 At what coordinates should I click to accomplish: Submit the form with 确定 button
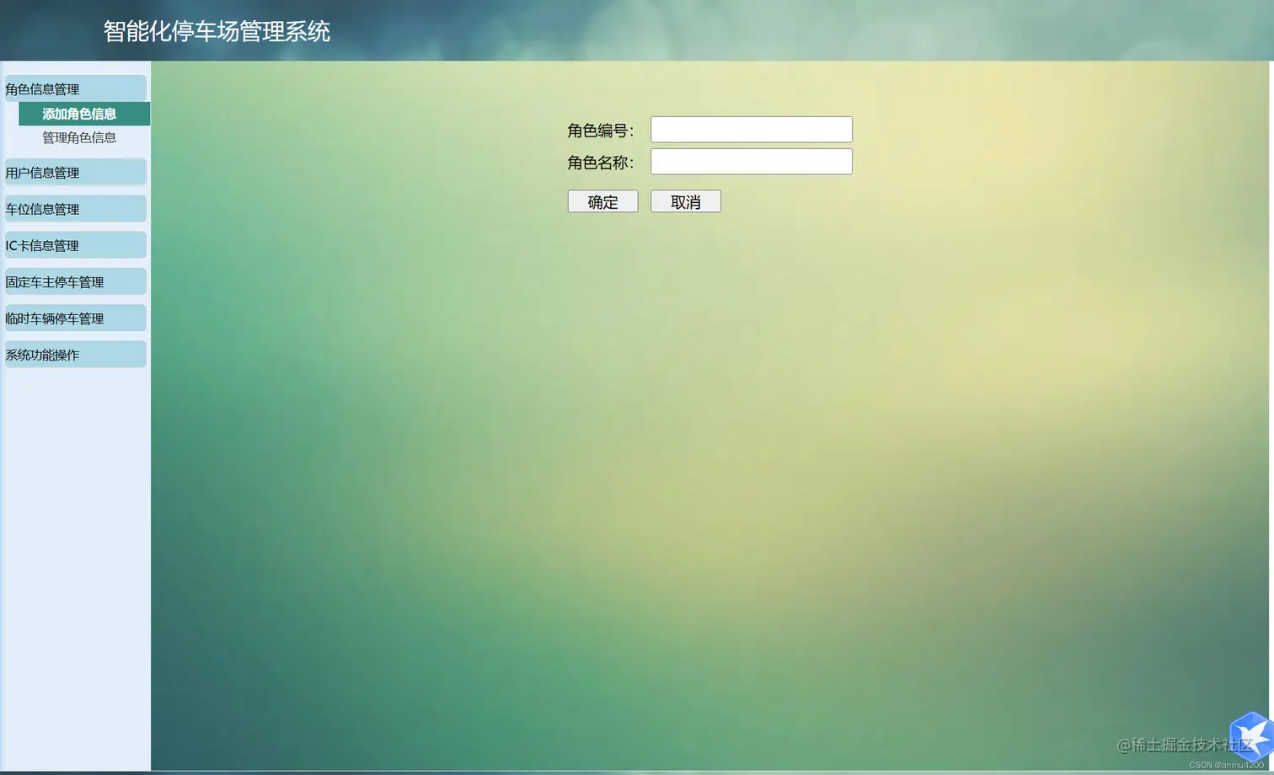pos(602,201)
